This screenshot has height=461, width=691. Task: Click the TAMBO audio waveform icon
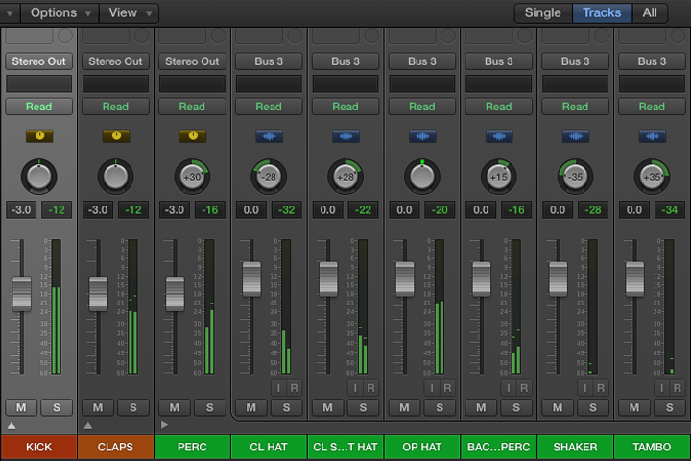[x=653, y=136]
